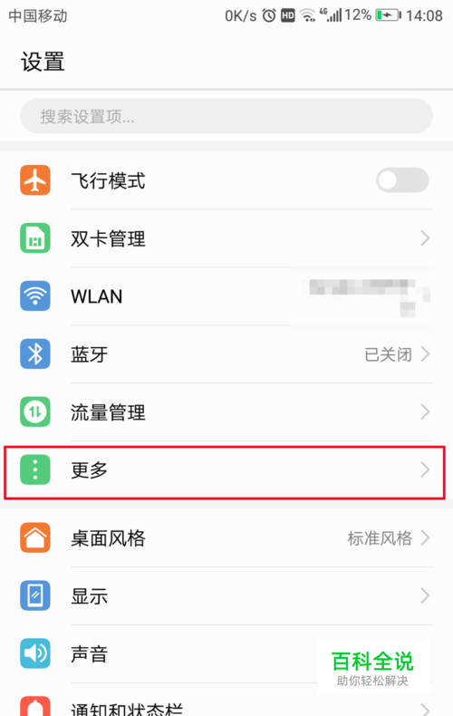Expand 蓝牙 using the chevron arrow
Viewport: 453px width, 716px height.
pyautogui.click(x=425, y=353)
